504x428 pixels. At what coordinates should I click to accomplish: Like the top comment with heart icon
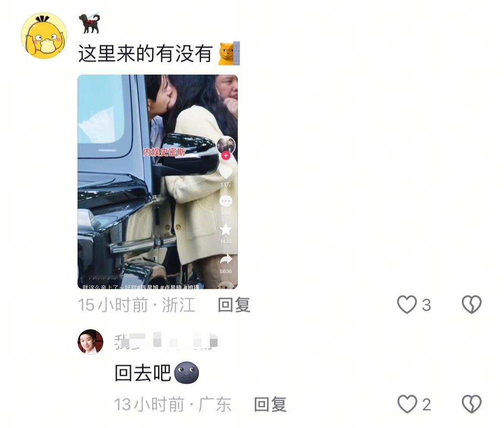pos(407,305)
